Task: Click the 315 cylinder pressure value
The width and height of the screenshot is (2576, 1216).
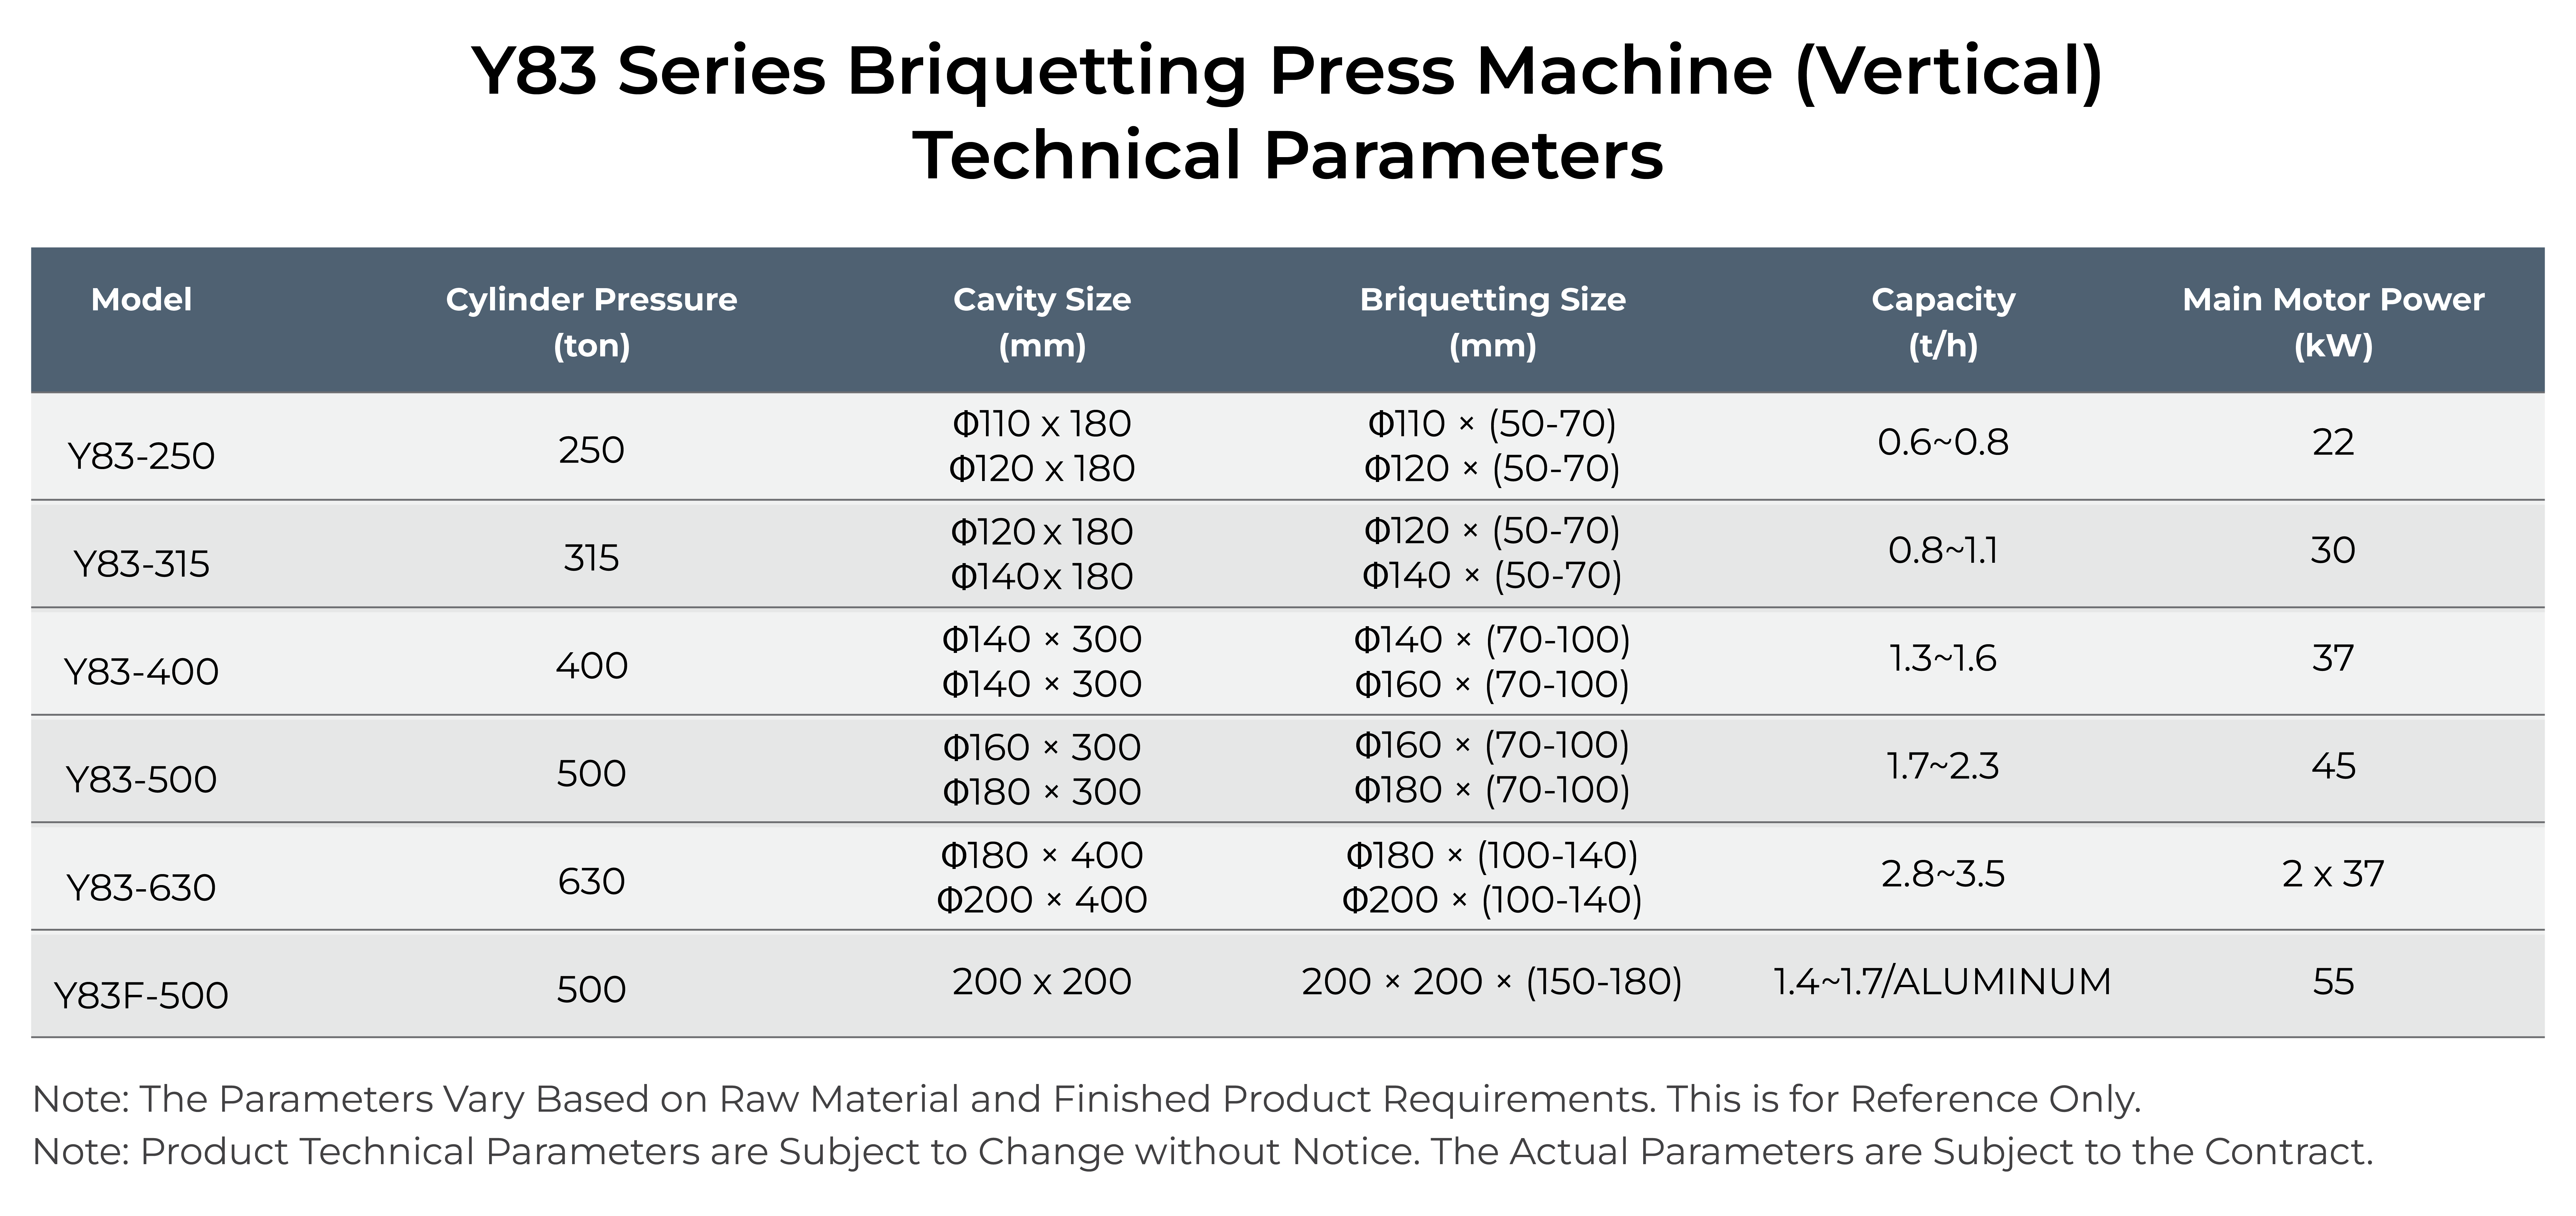Action: pyautogui.click(x=591, y=557)
